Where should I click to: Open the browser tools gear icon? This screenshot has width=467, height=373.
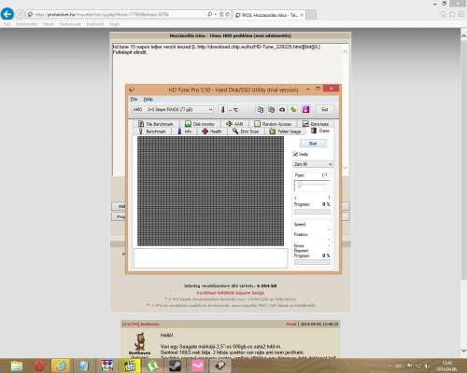click(461, 14)
